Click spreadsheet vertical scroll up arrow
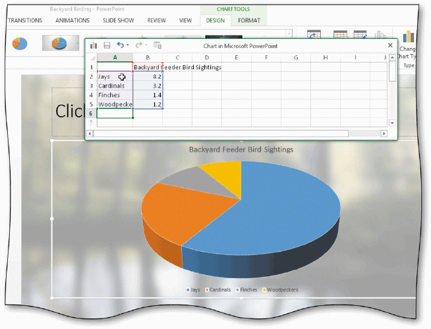431x329 pixels. [x=393, y=57]
